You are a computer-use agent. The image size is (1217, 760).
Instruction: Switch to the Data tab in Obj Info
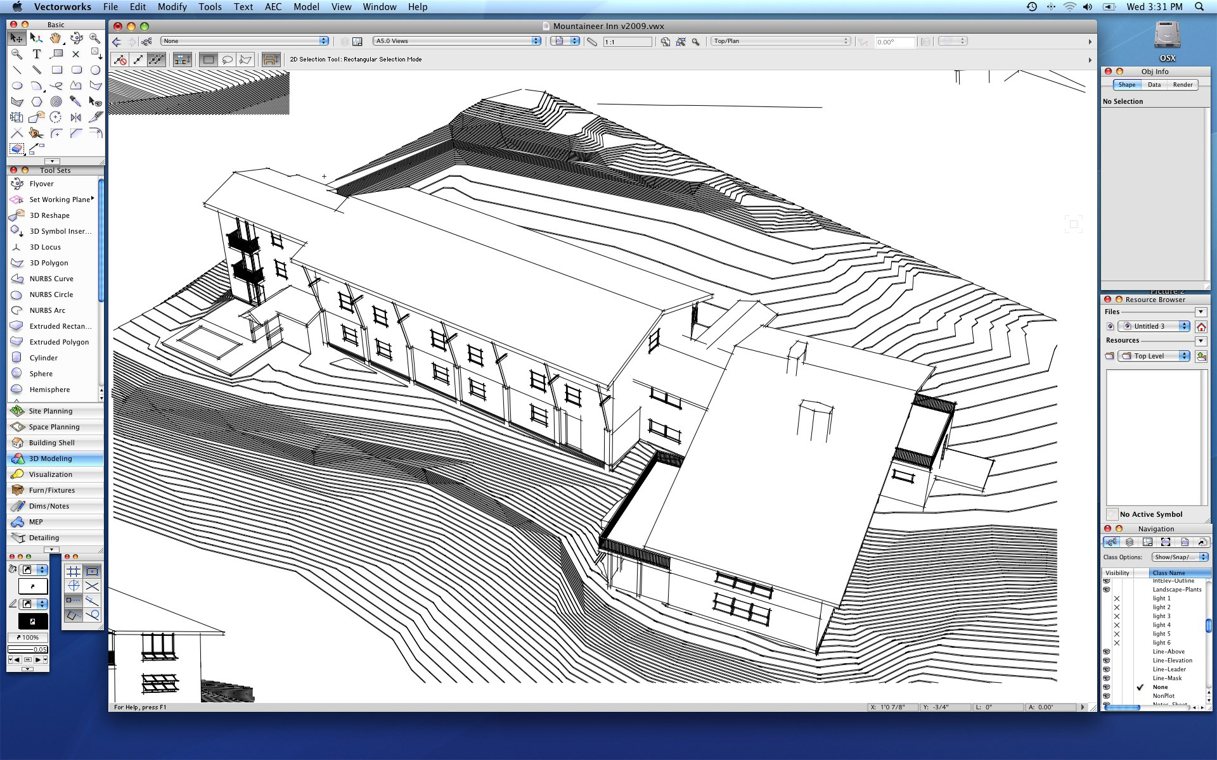click(x=1155, y=84)
